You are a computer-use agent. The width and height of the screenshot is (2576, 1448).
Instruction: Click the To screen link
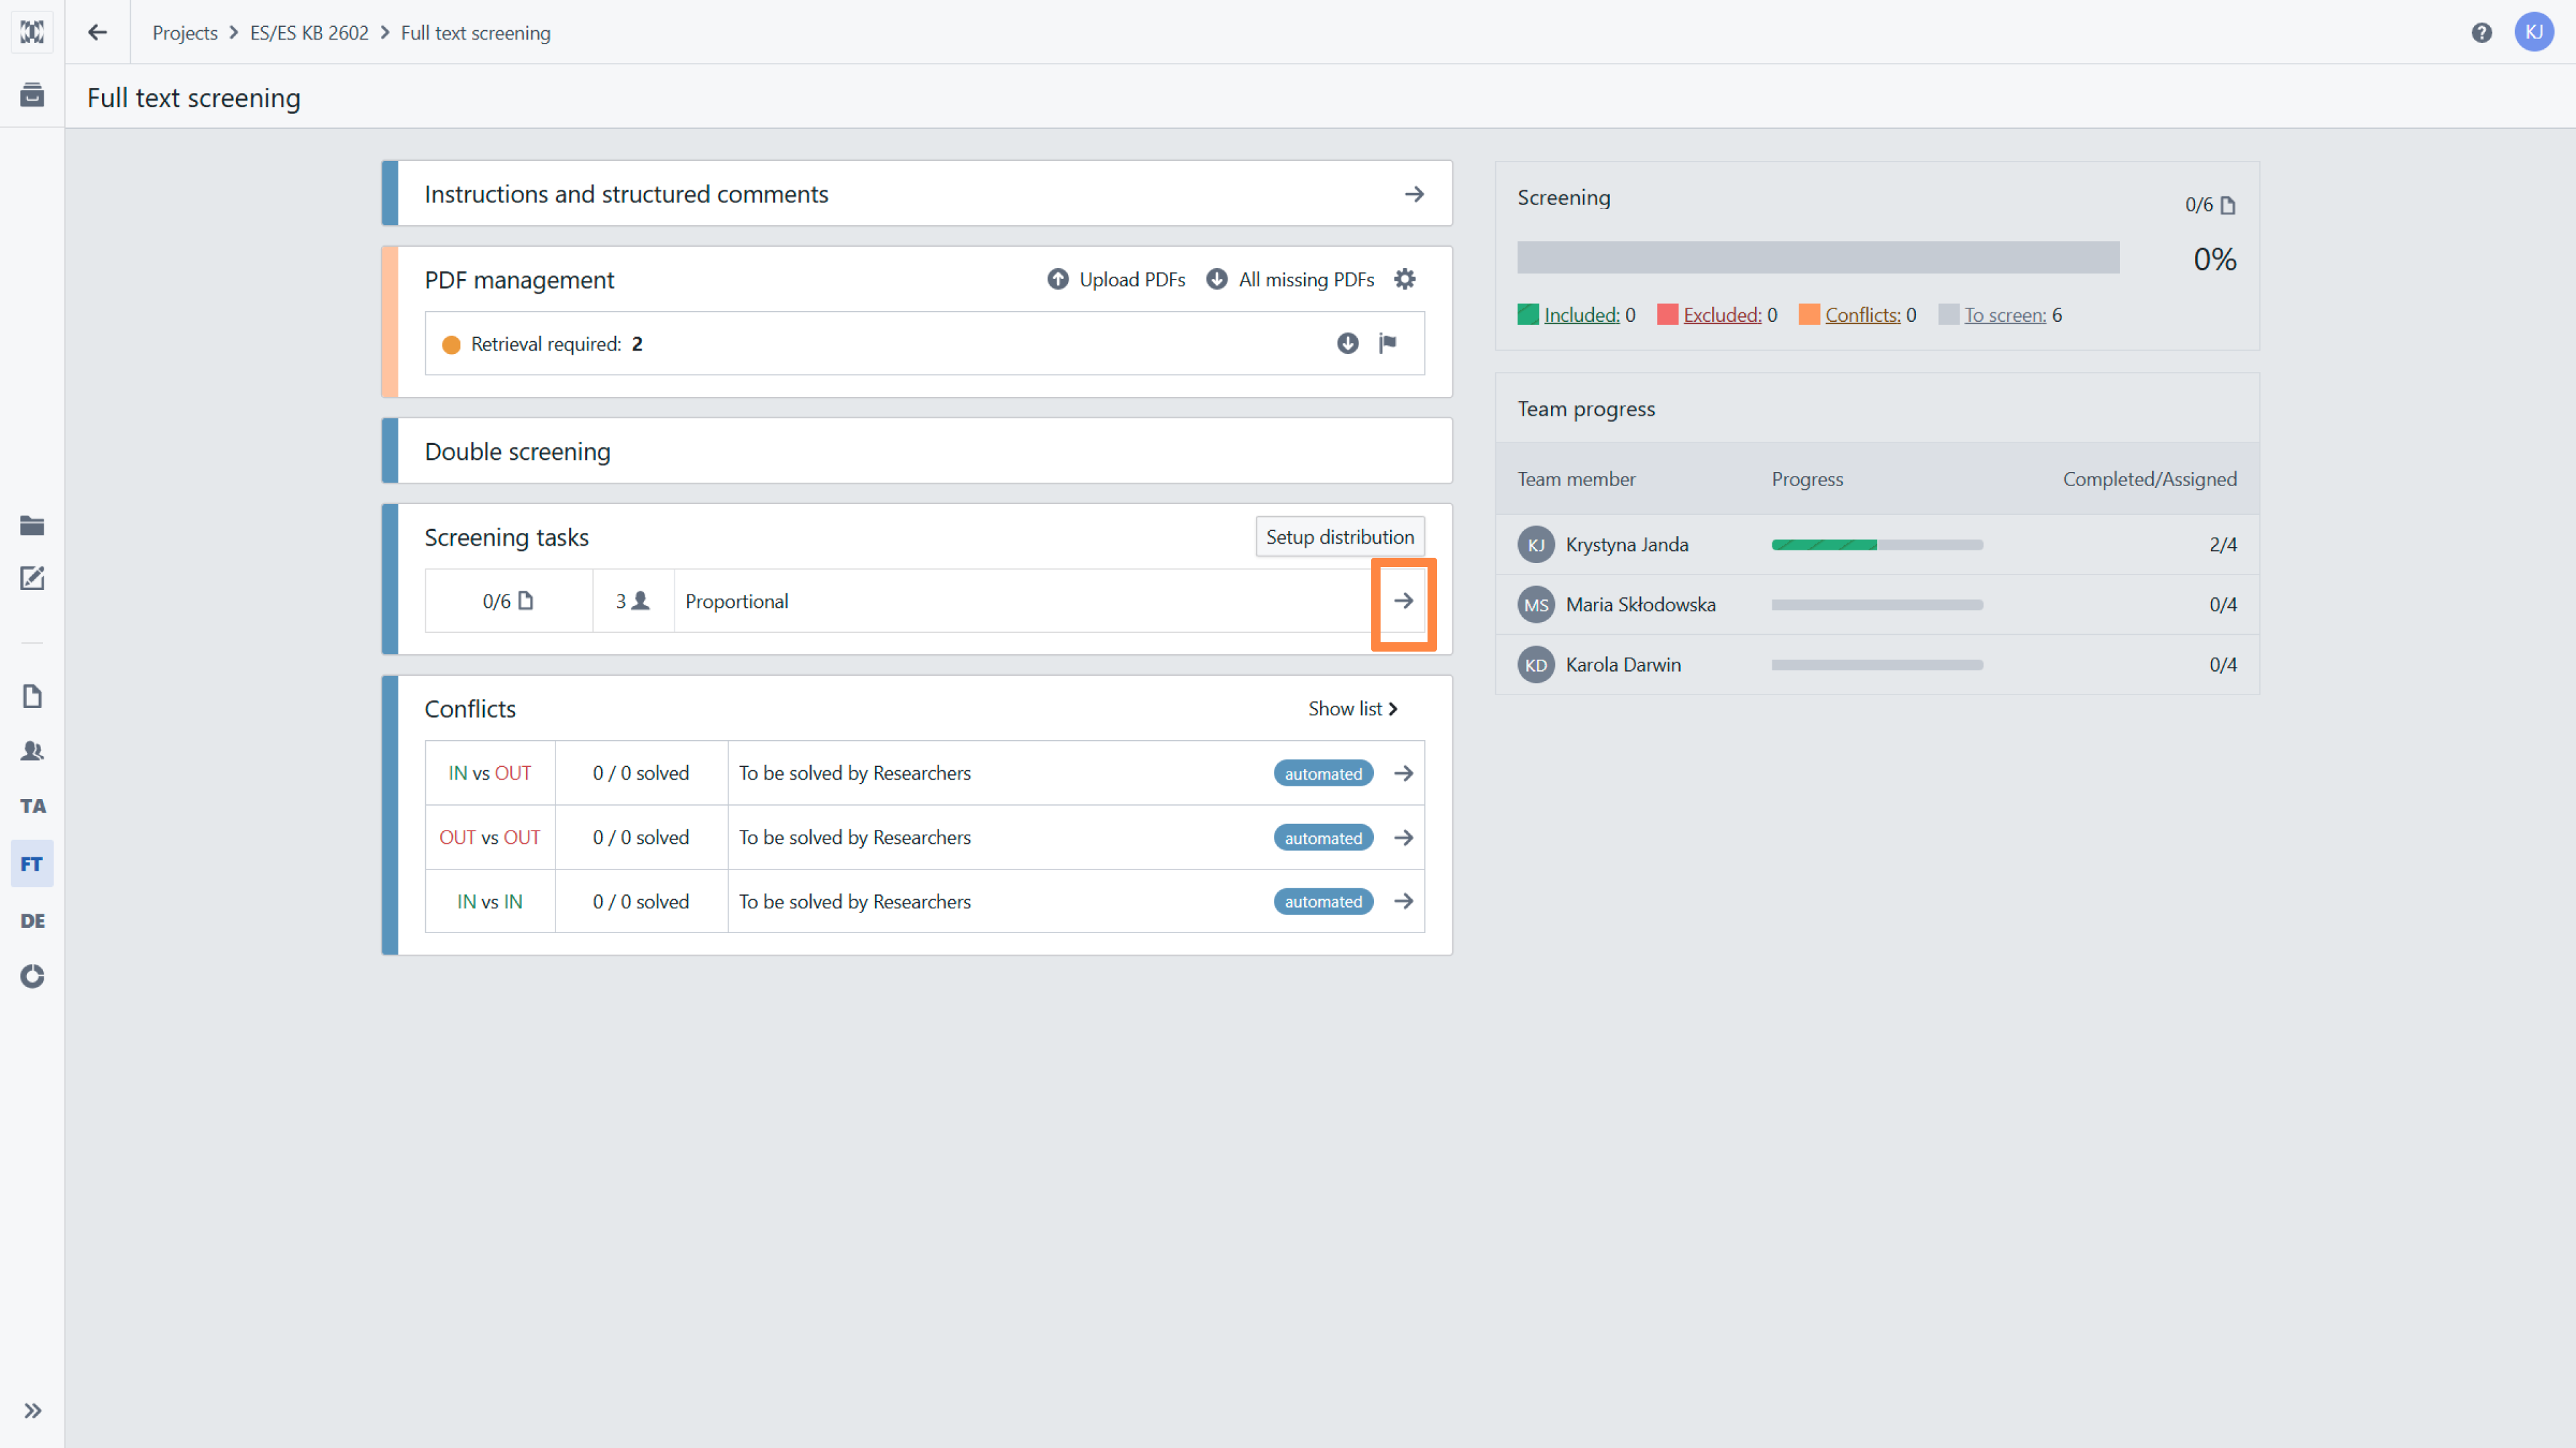(x=2005, y=315)
